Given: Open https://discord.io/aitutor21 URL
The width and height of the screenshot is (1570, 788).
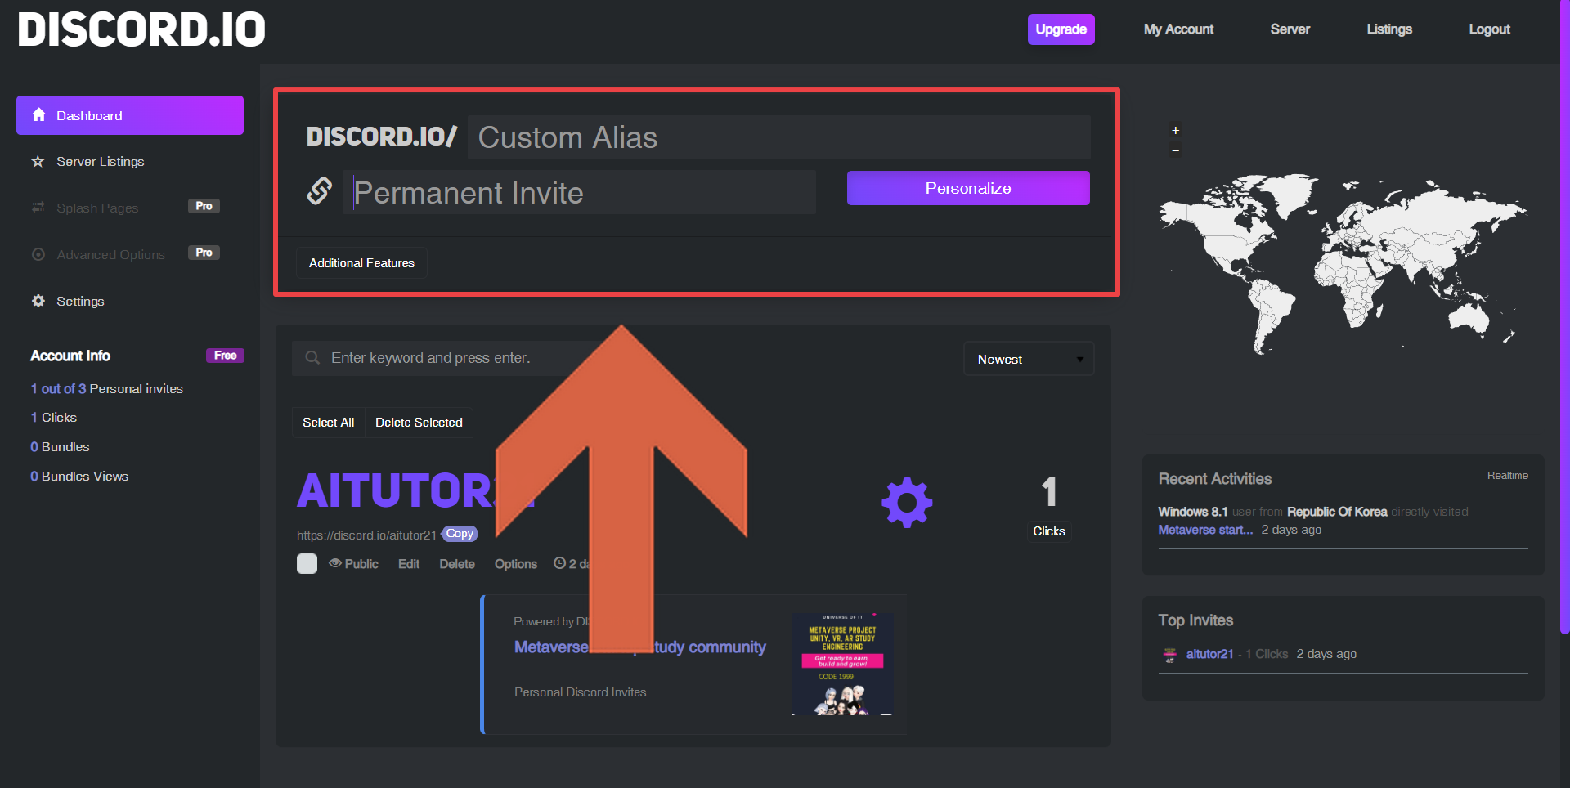Looking at the screenshot, I should pyautogui.click(x=366, y=535).
